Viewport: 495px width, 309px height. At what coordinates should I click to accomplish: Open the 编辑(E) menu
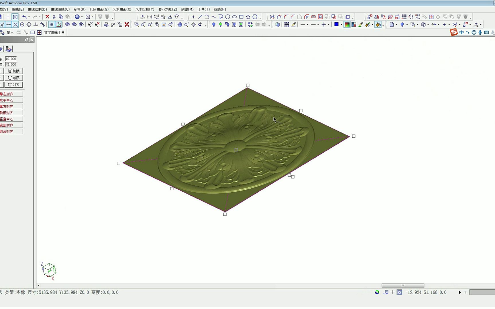18,9
